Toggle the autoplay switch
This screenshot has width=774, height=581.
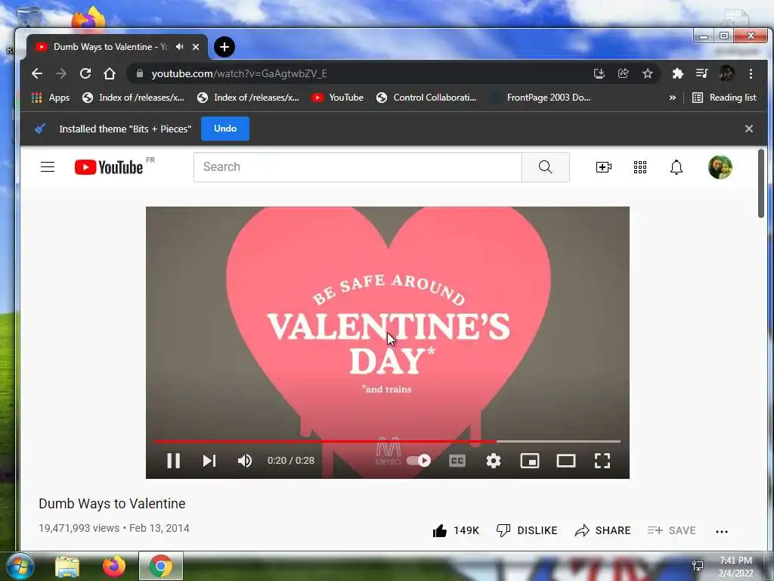419,461
